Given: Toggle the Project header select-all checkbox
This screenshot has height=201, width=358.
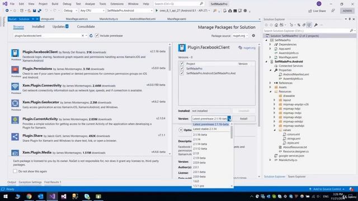Looking at the screenshot, I should click(x=182, y=64).
